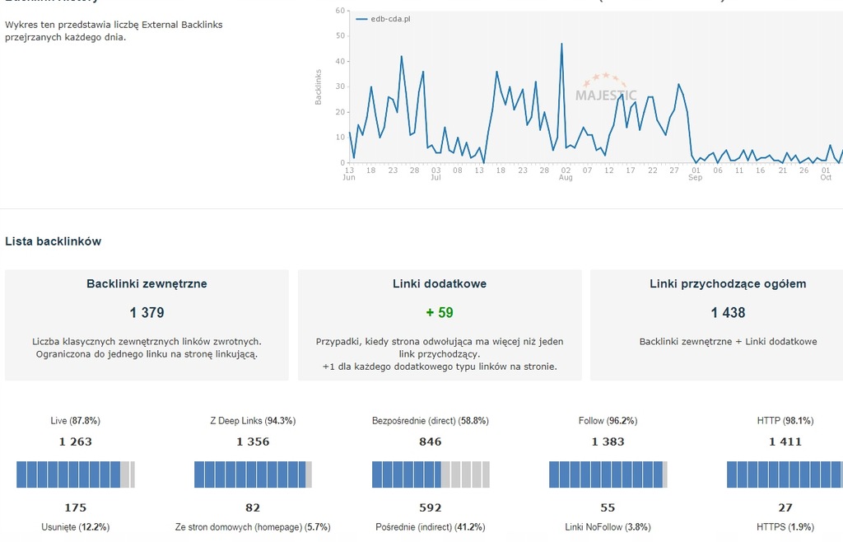Select the Linki dodatkowe heading

[440, 284]
